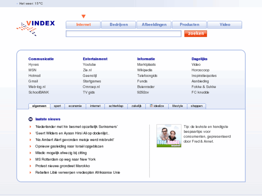Open Protest nieuwe grondwet Marokko headline
The image size is (262, 196).
[x=62, y=166]
